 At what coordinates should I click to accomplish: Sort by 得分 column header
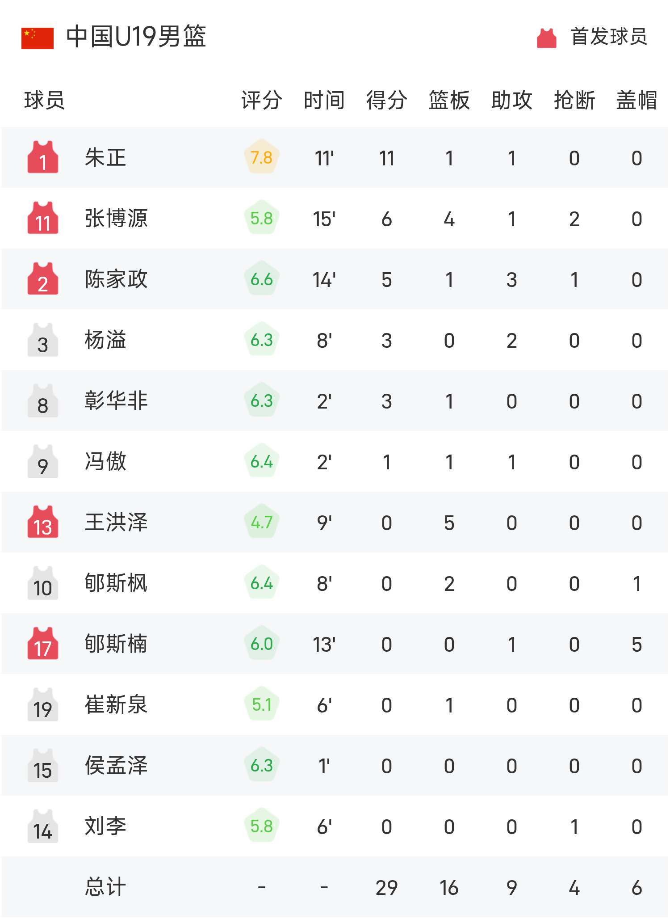[386, 100]
